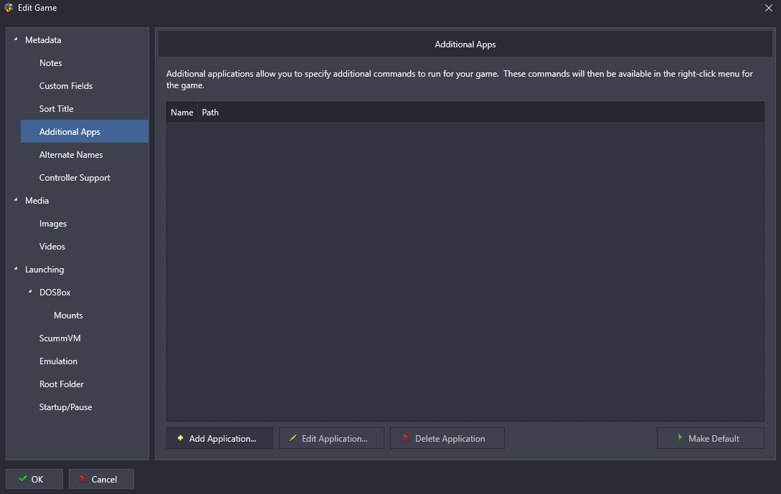This screenshot has height=494, width=781.
Task: Click the Edit Application button
Action: (332, 438)
